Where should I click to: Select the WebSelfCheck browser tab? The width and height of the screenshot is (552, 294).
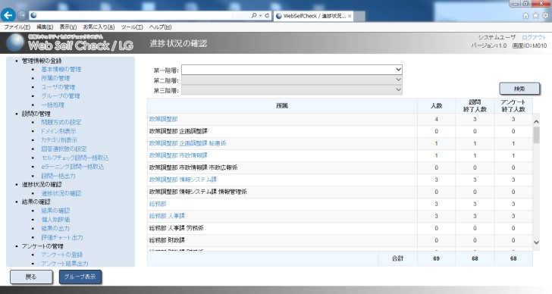(313, 16)
